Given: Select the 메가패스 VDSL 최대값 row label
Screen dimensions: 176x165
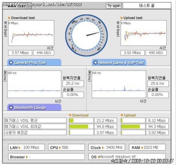Looking at the screenshot, I should coord(35,127).
